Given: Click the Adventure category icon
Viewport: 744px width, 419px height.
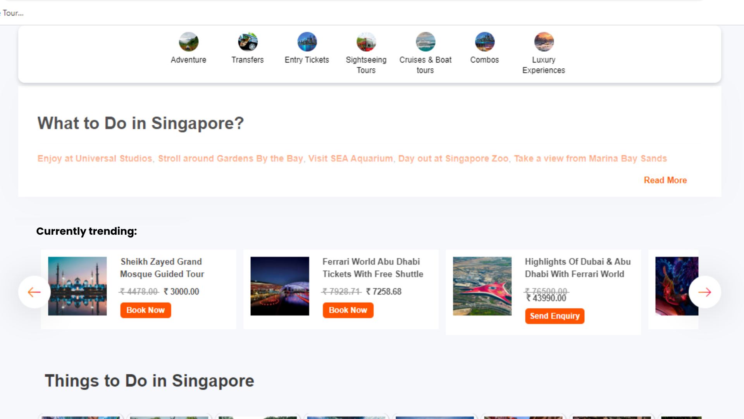Looking at the screenshot, I should (x=188, y=42).
